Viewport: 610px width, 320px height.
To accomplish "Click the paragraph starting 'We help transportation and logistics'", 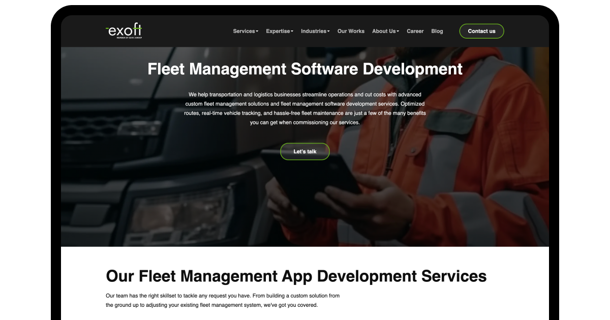I will [x=305, y=108].
